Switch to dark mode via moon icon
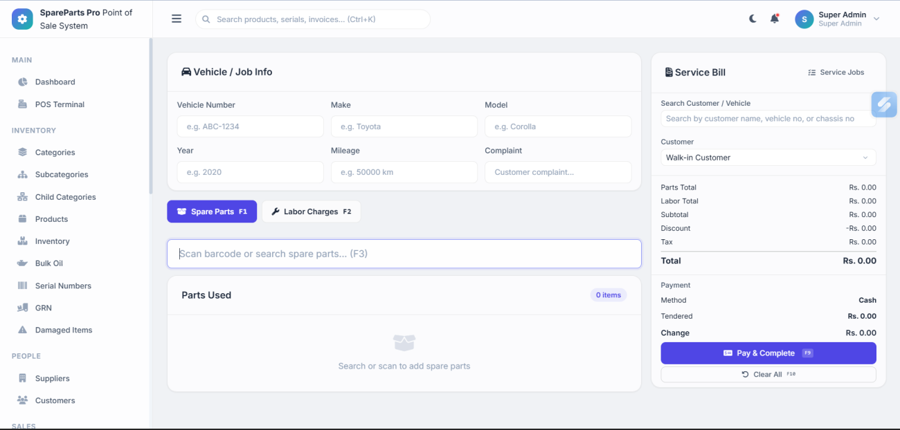The width and height of the screenshot is (900, 430). tap(753, 19)
